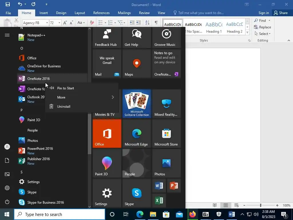Click the Save icon in Word's title bar
The height and width of the screenshot is (220, 293).
tap(8, 4)
